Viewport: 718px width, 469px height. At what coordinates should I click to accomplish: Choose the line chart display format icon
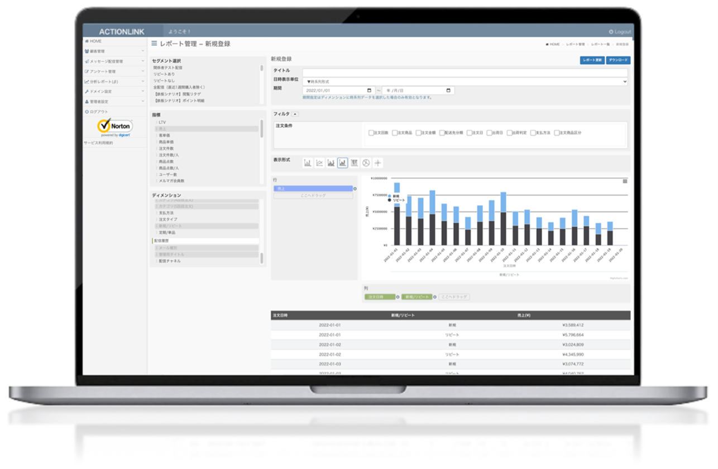pos(319,163)
